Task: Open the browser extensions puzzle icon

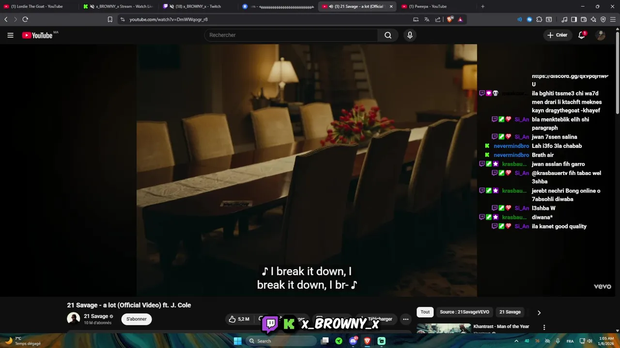Action: pyautogui.click(x=539, y=19)
